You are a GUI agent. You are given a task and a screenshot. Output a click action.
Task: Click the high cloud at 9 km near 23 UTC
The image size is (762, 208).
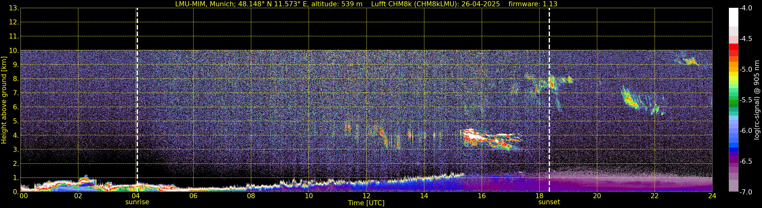(691, 61)
